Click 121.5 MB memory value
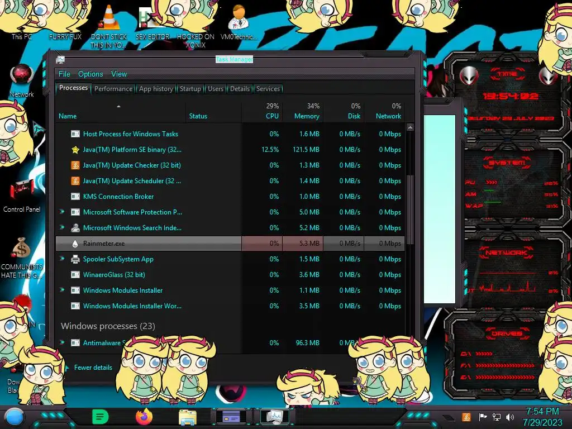572x429 pixels. [306, 150]
